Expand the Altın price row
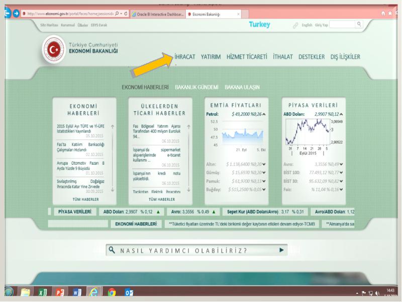This screenshot has height=302, width=402. click(x=264, y=165)
